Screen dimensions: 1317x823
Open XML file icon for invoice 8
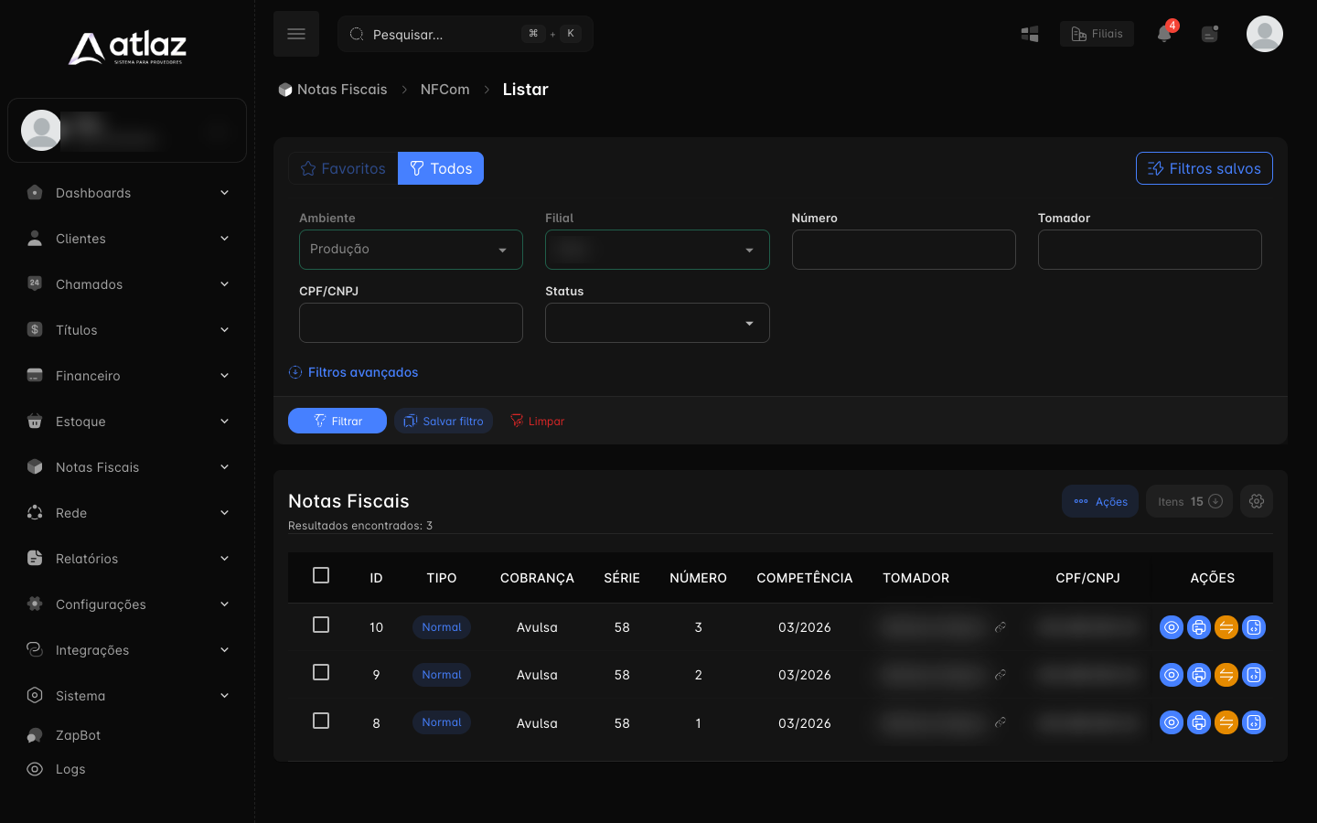pos(1254,722)
